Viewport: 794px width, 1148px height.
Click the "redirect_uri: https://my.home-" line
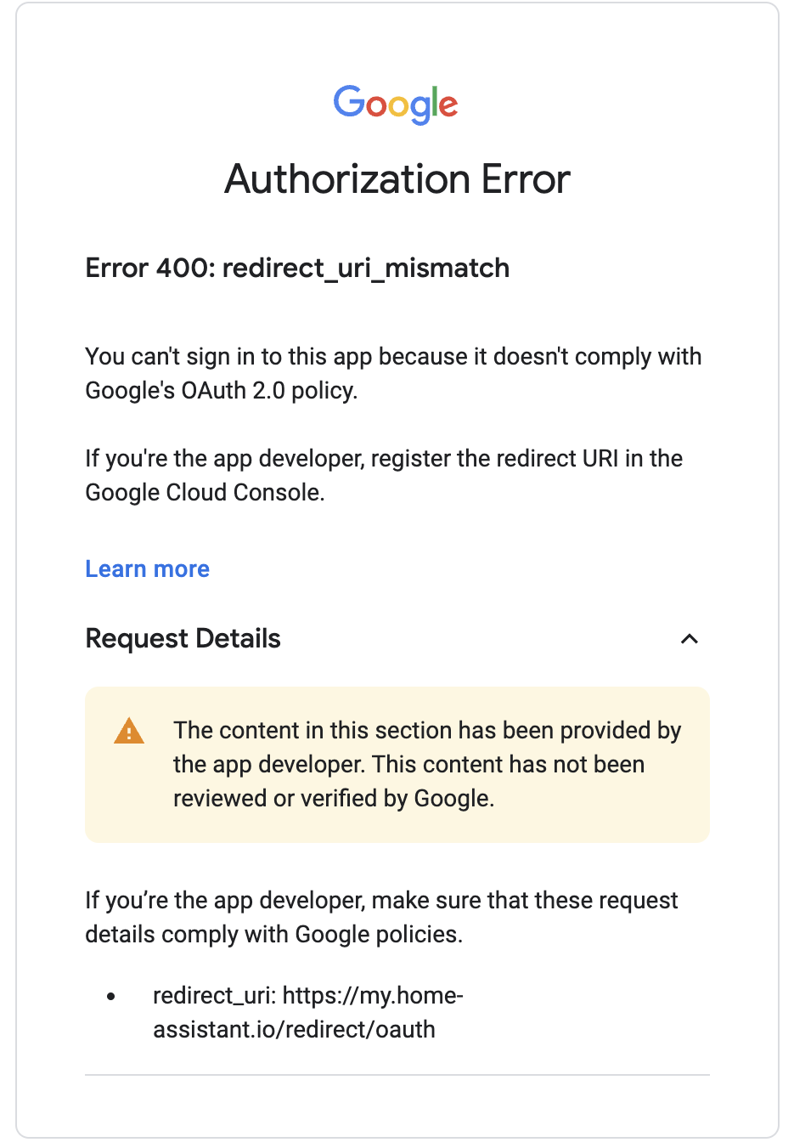(x=307, y=995)
